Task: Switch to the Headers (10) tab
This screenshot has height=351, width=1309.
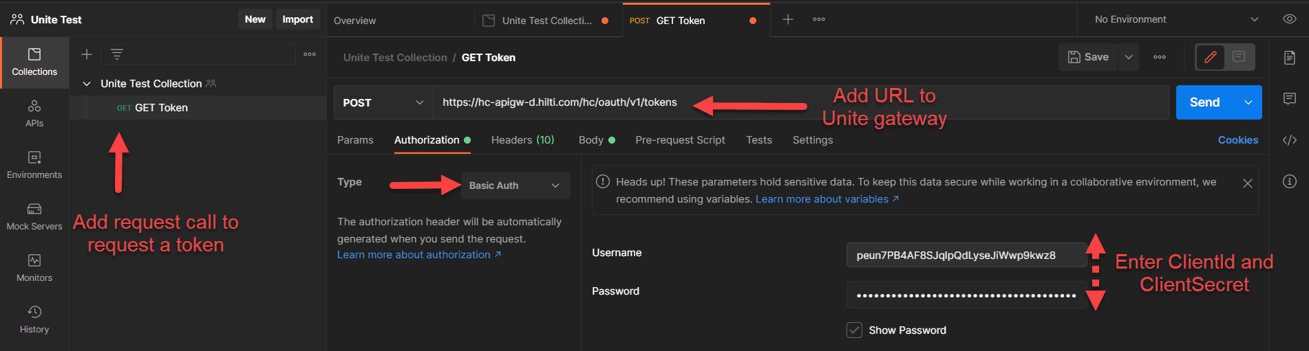Action: [522, 140]
